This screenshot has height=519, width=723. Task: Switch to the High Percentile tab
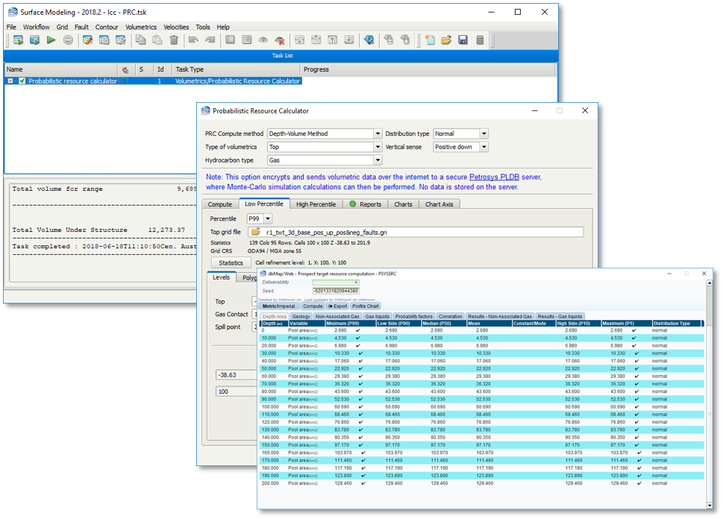click(x=316, y=204)
